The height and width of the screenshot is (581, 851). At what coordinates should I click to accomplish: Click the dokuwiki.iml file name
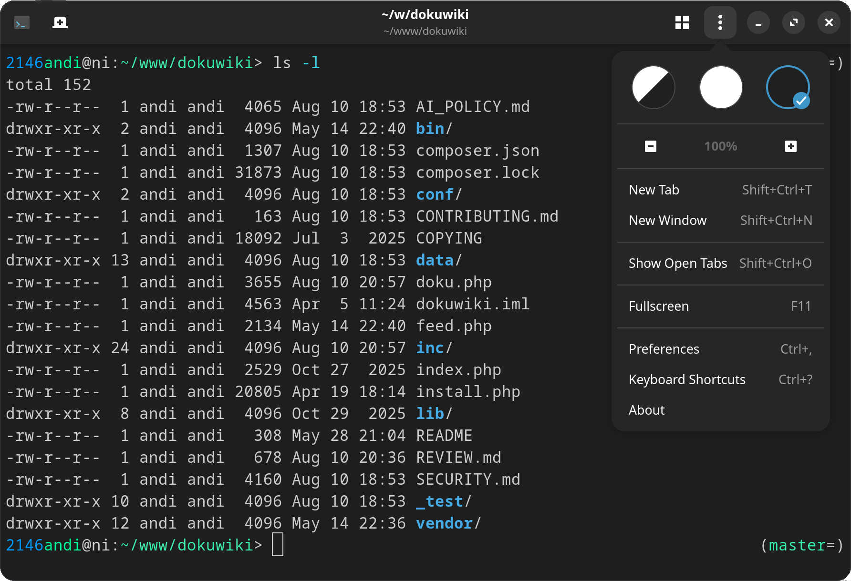coord(473,304)
